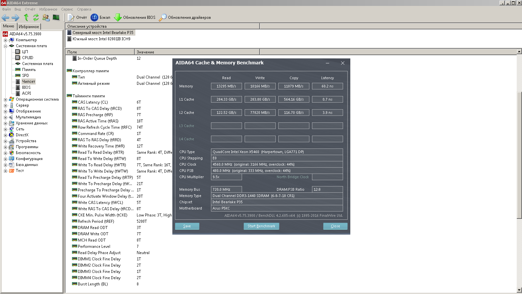
Task: Select the Чипсет tree item
Action: coord(28,82)
